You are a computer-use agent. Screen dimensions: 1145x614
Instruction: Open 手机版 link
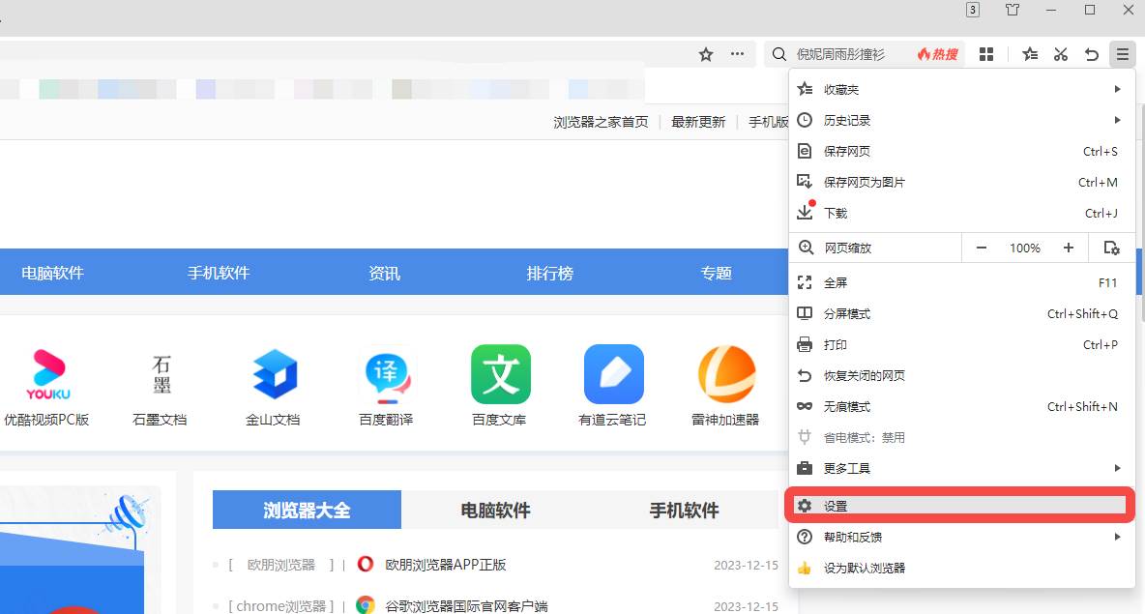click(768, 122)
